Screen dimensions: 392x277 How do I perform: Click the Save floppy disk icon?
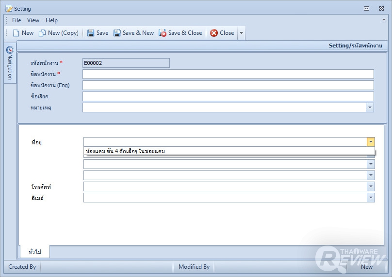pyautogui.click(x=91, y=33)
